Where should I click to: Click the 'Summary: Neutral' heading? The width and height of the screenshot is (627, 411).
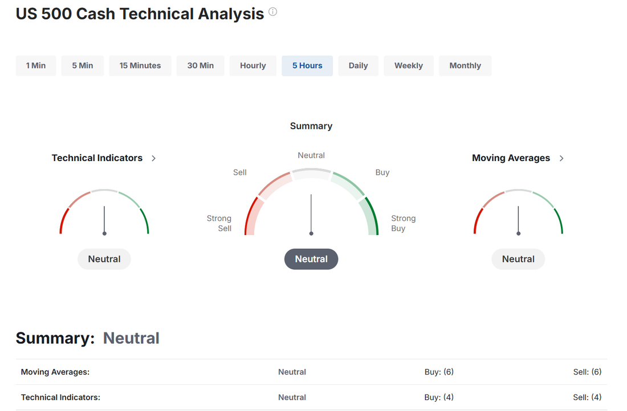(88, 338)
